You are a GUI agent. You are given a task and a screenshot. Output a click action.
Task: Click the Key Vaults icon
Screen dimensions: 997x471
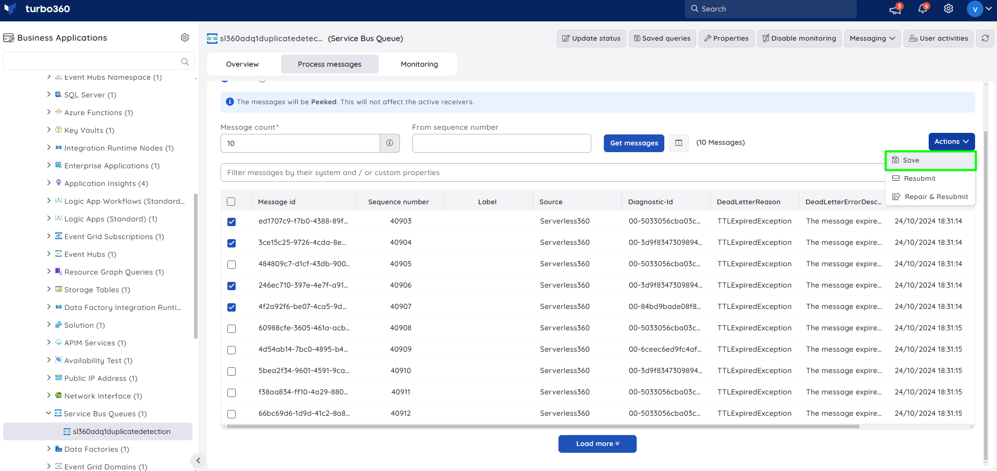click(x=58, y=130)
